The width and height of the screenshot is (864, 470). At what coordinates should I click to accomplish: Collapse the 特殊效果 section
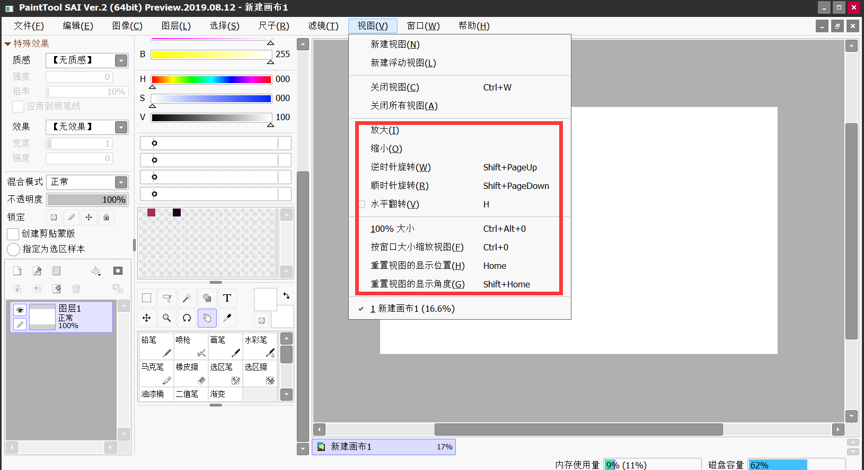(8, 44)
